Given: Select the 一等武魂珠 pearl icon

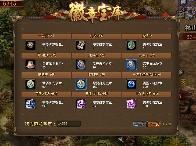Looking at the screenshot, I should [31, 45].
